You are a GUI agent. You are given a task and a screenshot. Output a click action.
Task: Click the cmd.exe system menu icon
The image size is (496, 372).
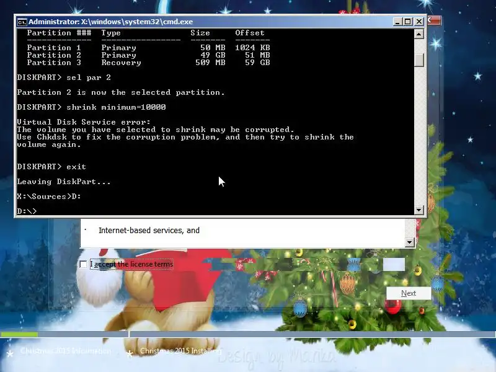pyautogui.click(x=22, y=22)
